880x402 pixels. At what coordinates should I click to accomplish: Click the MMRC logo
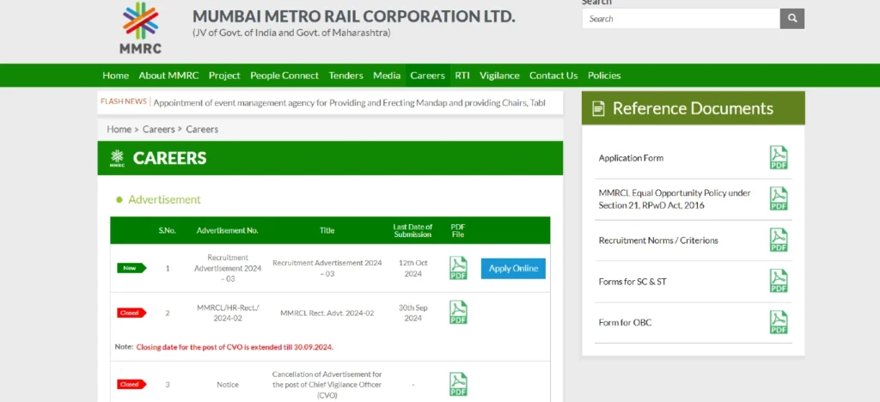click(140, 28)
